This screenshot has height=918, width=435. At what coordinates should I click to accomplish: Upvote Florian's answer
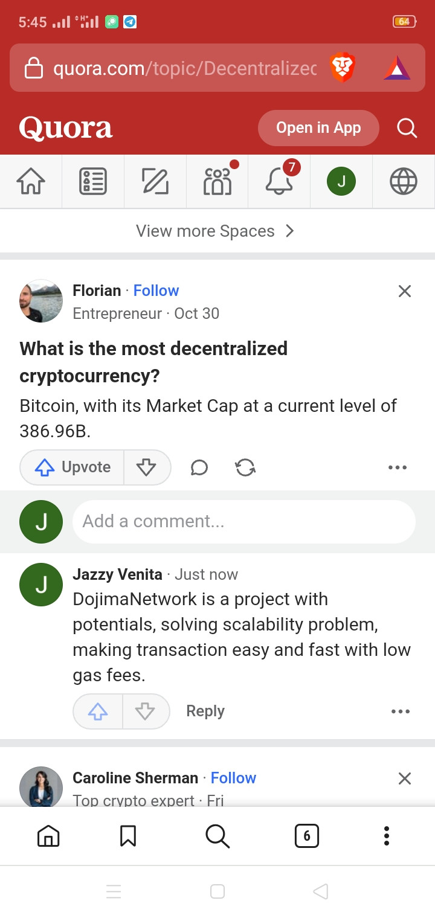point(72,467)
